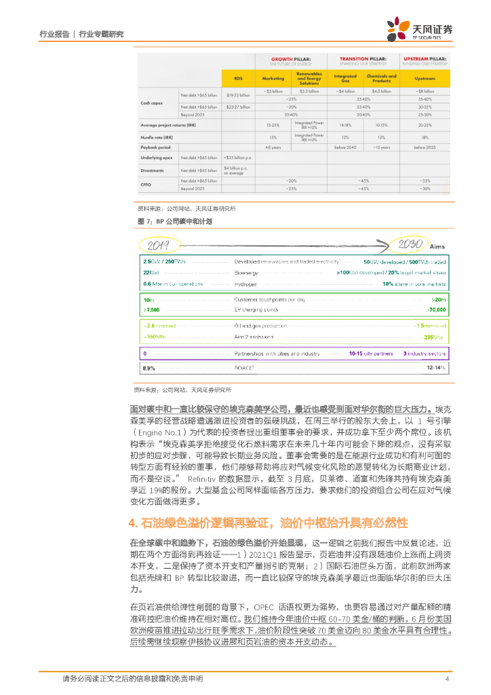Click the Hydrogen row label
Image resolution: width=491 pixels, height=695 pixels.
[245, 284]
